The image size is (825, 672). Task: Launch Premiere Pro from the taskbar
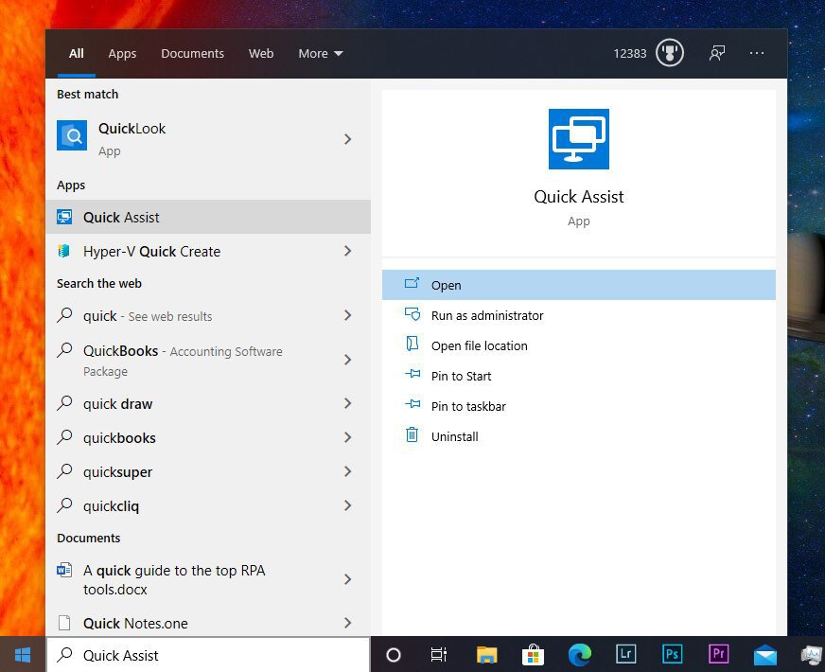[x=718, y=654]
